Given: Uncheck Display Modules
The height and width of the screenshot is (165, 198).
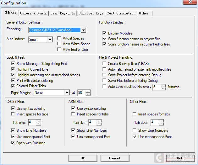Looking at the screenshot, I should 104,33.
